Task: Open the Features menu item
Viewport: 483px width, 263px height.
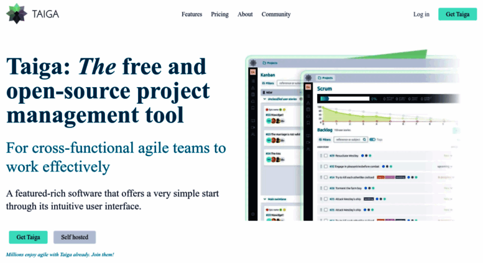Action: (x=191, y=14)
